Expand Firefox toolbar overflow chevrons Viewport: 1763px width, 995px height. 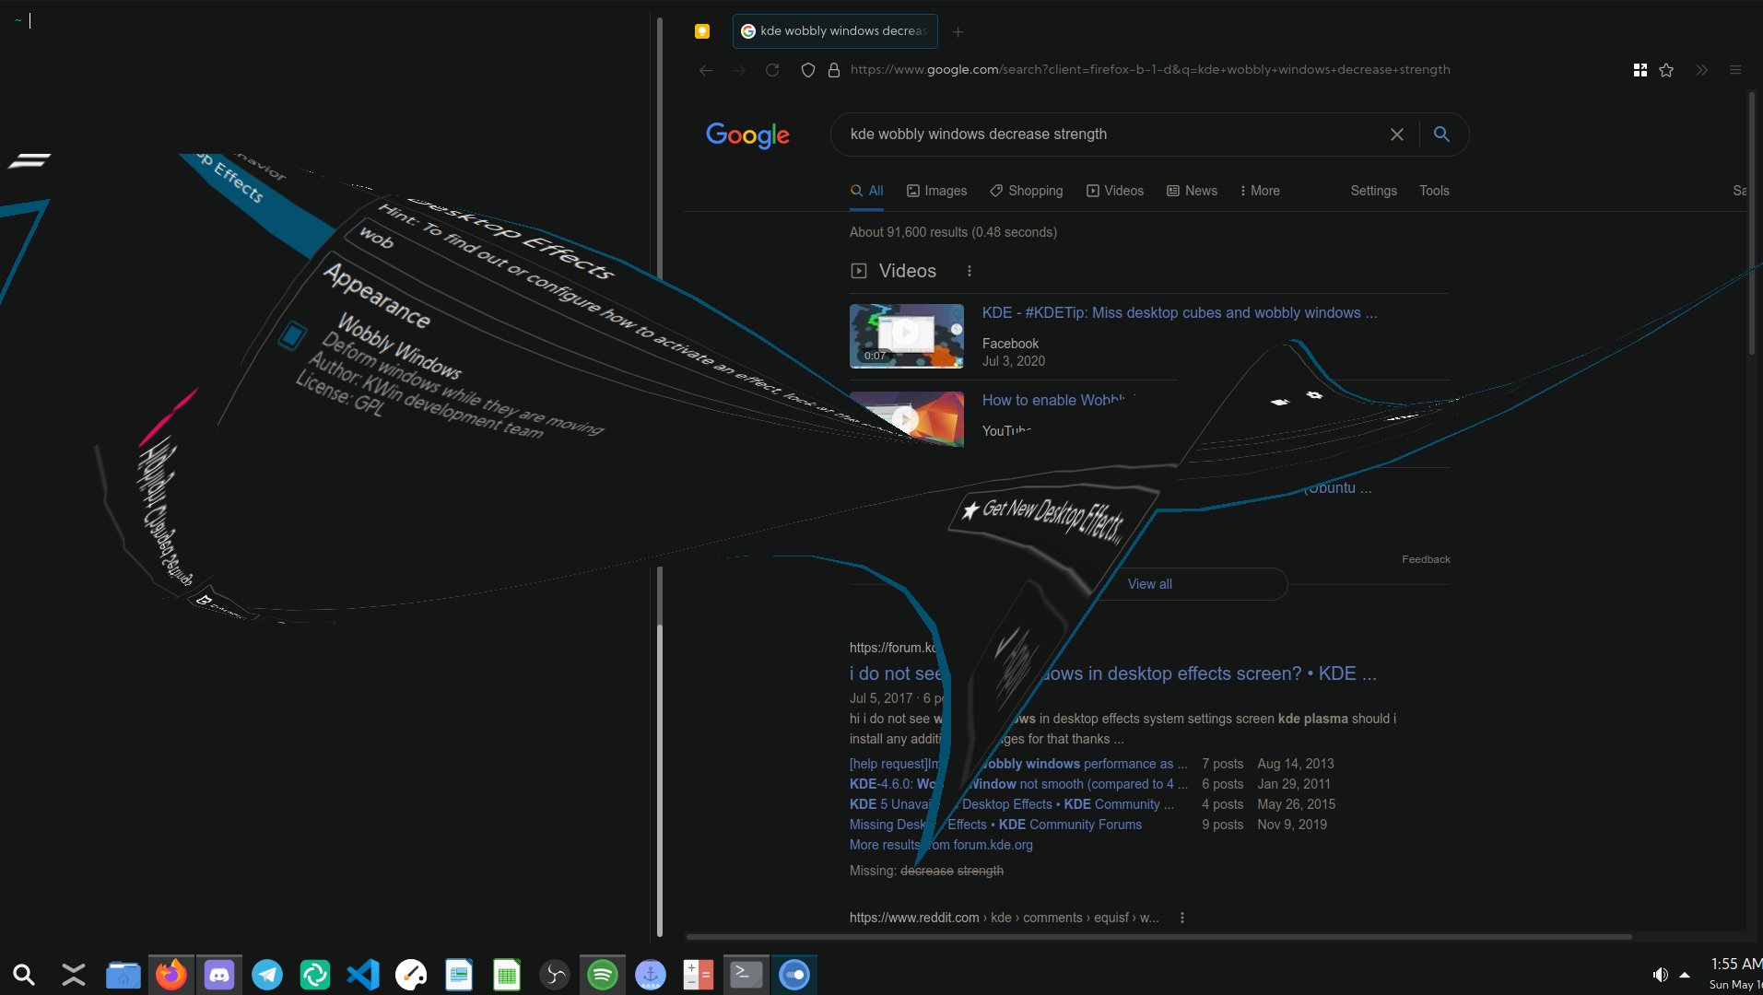tap(1701, 70)
